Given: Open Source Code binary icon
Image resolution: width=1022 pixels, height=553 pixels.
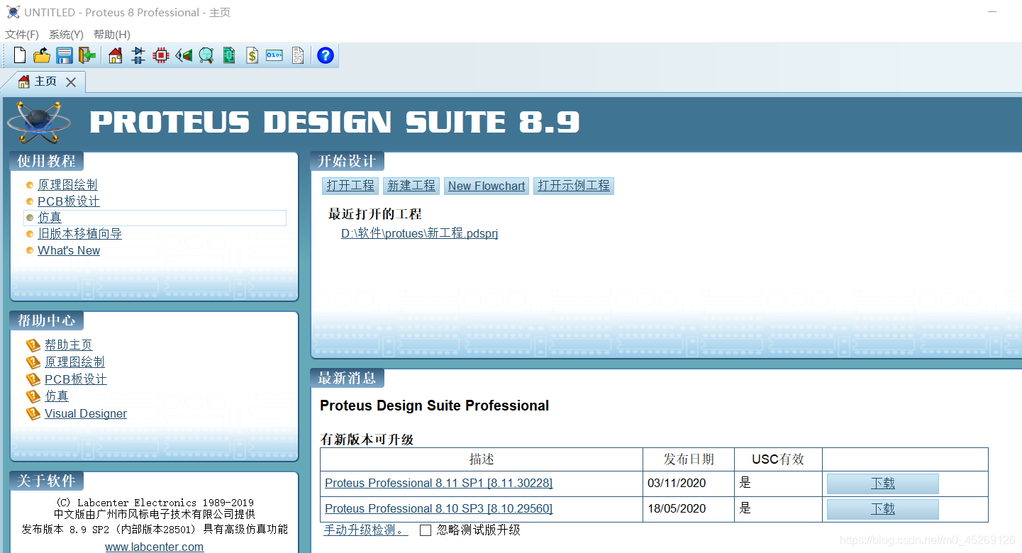Looking at the screenshot, I should click(274, 55).
